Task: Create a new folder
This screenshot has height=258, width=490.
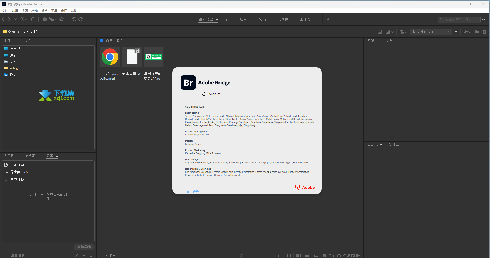Action: [x=477, y=32]
